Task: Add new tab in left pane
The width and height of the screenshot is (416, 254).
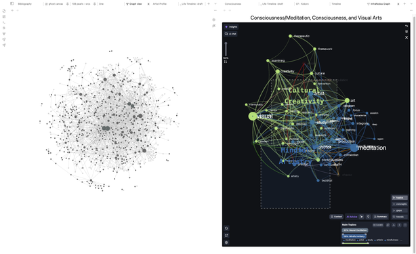Action: coord(209,3)
